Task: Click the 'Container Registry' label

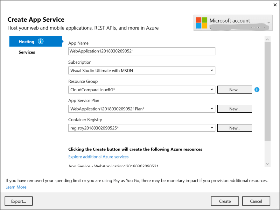Action: 85,120
